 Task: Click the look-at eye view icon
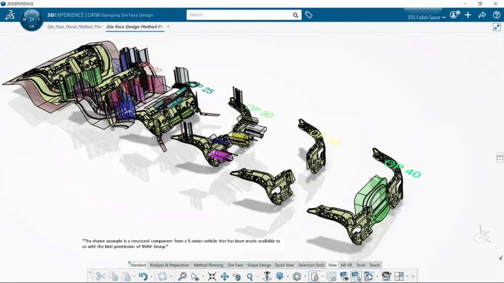click(195, 276)
